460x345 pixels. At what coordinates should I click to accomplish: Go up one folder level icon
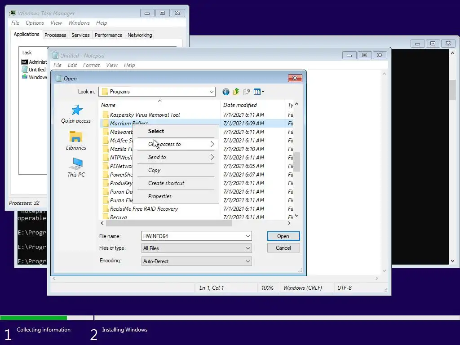coord(236,92)
